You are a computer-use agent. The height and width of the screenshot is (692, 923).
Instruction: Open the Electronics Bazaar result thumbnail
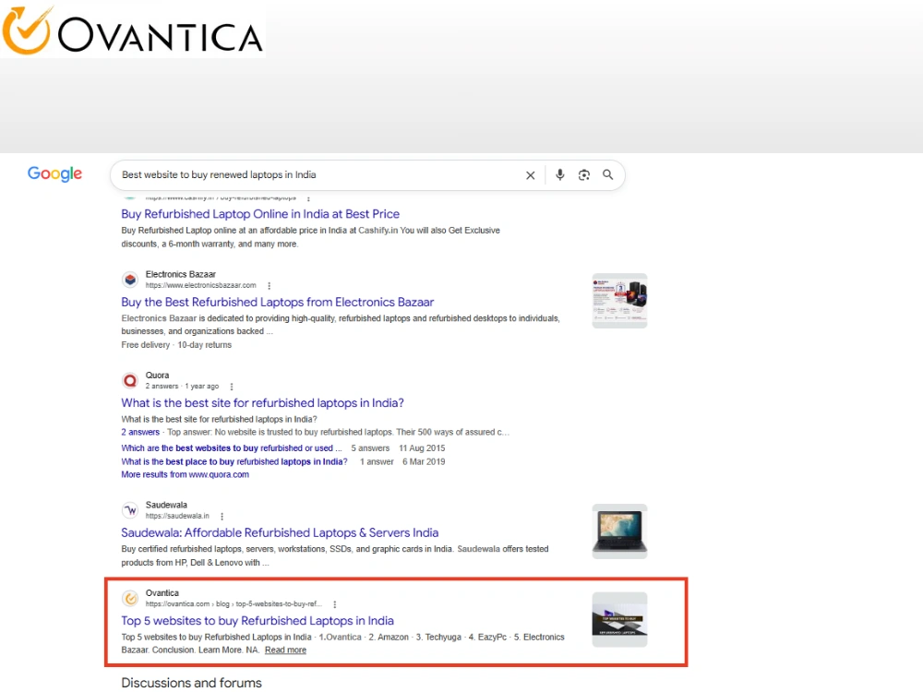[x=620, y=301]
